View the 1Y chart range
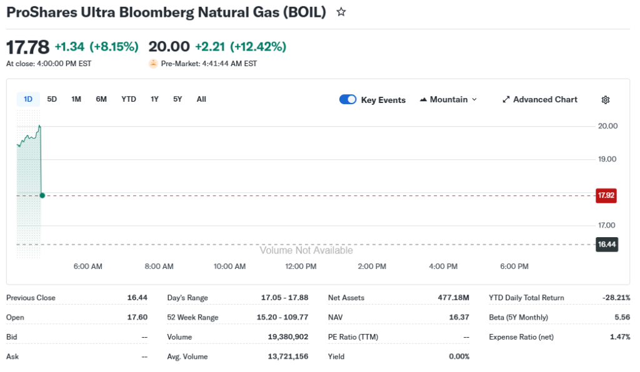The height and width of the screenshot is (372, 640). tap(154, 99)
